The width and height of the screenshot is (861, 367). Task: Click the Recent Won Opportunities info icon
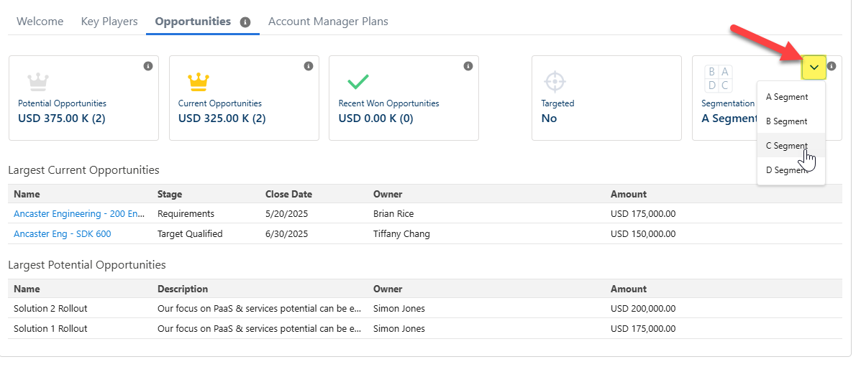468,66
